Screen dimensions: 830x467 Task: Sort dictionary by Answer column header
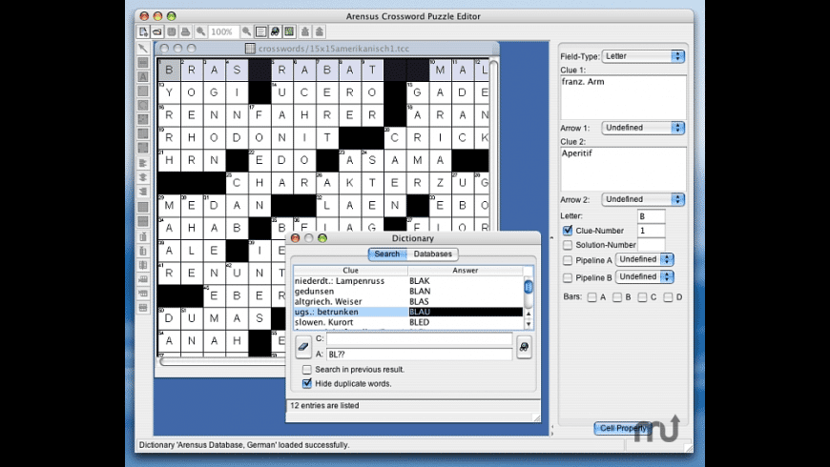pyautogui.click(x=466, y=271)
